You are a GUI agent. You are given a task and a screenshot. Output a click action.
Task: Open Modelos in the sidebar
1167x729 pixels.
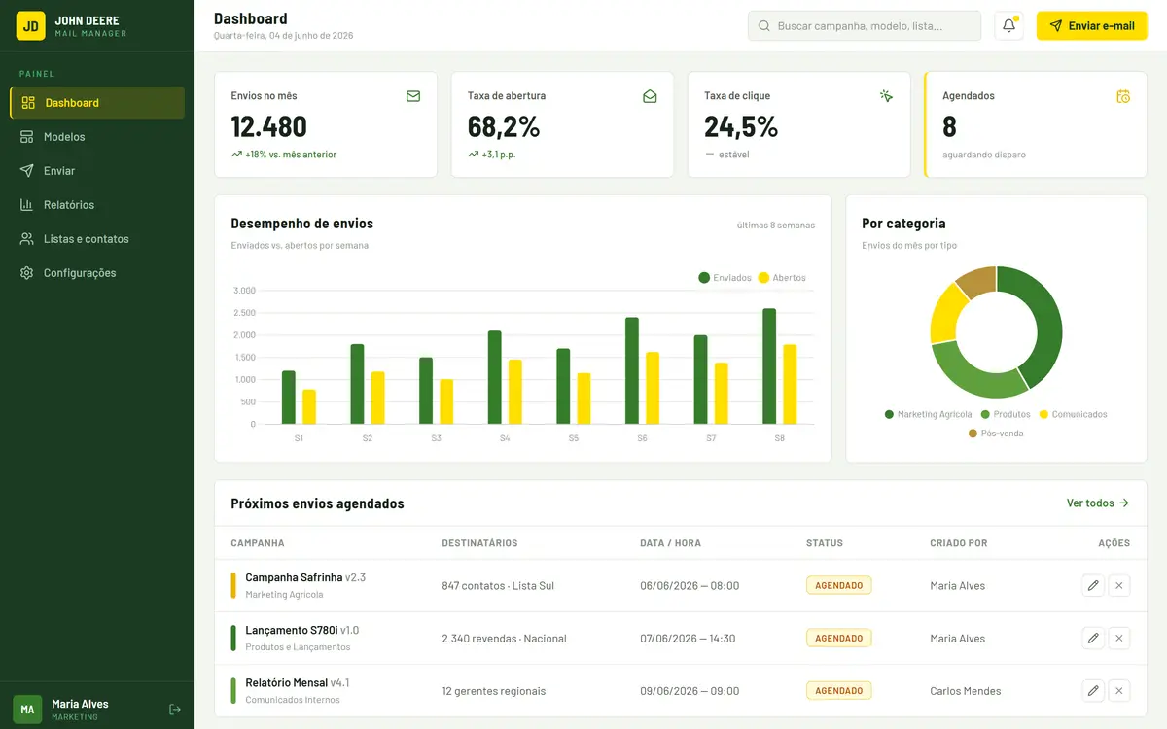click(97, 137)
